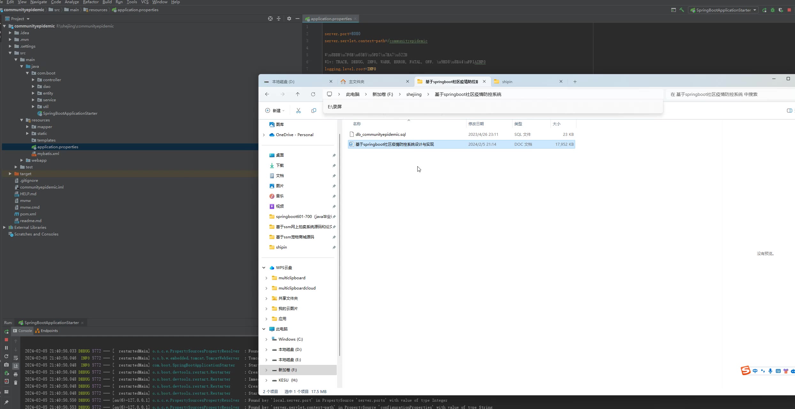
Task: Run with Coverage from the top toolbar
Action: (x=781, y=10)
